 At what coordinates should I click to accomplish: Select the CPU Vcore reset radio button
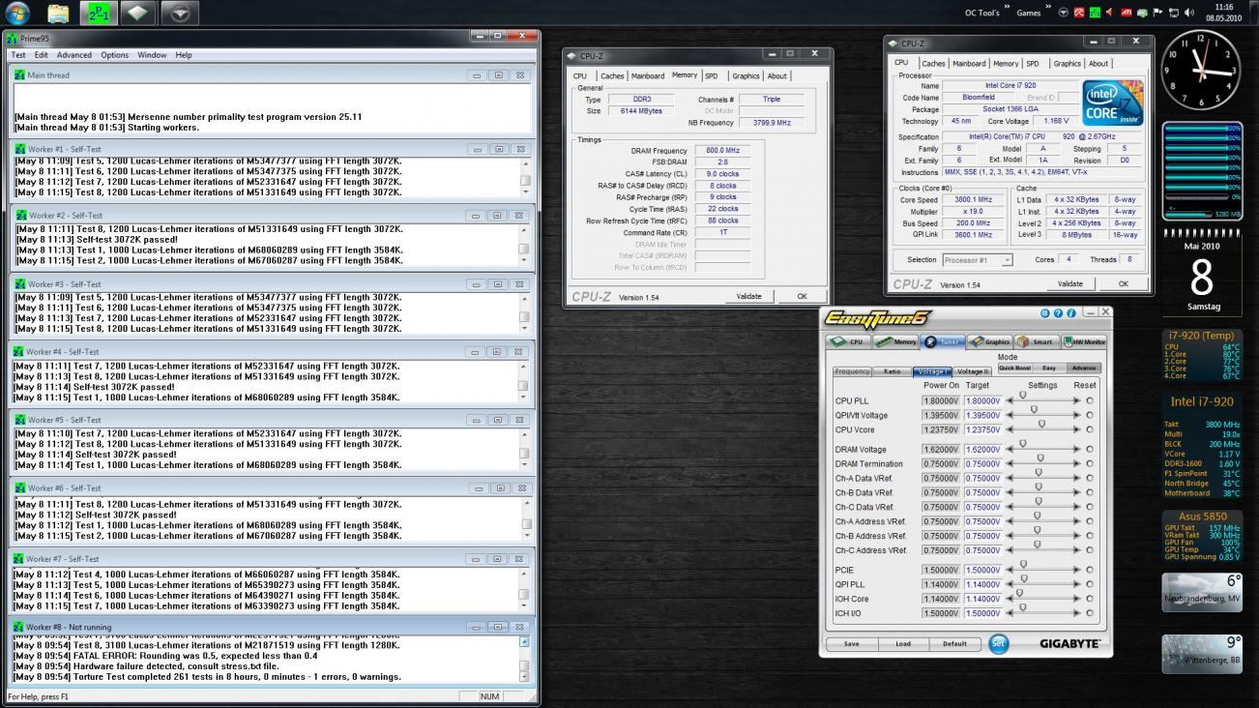pos(1090,429)
